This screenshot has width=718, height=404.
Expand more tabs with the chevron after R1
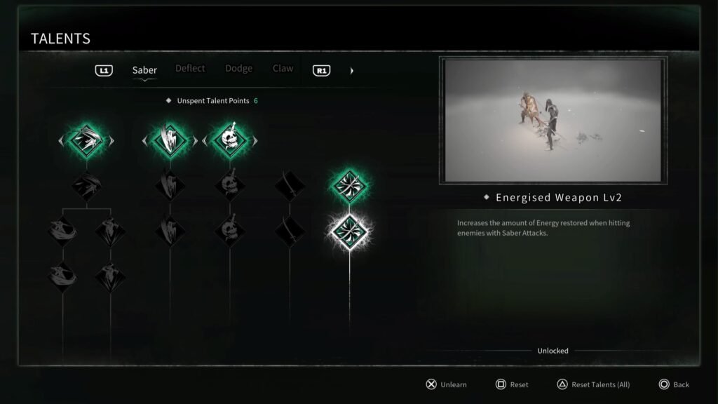(352, 71)
